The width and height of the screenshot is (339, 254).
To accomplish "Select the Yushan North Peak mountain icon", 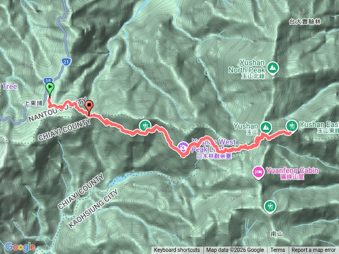I will pyautogui.click(x=273, y=68).
